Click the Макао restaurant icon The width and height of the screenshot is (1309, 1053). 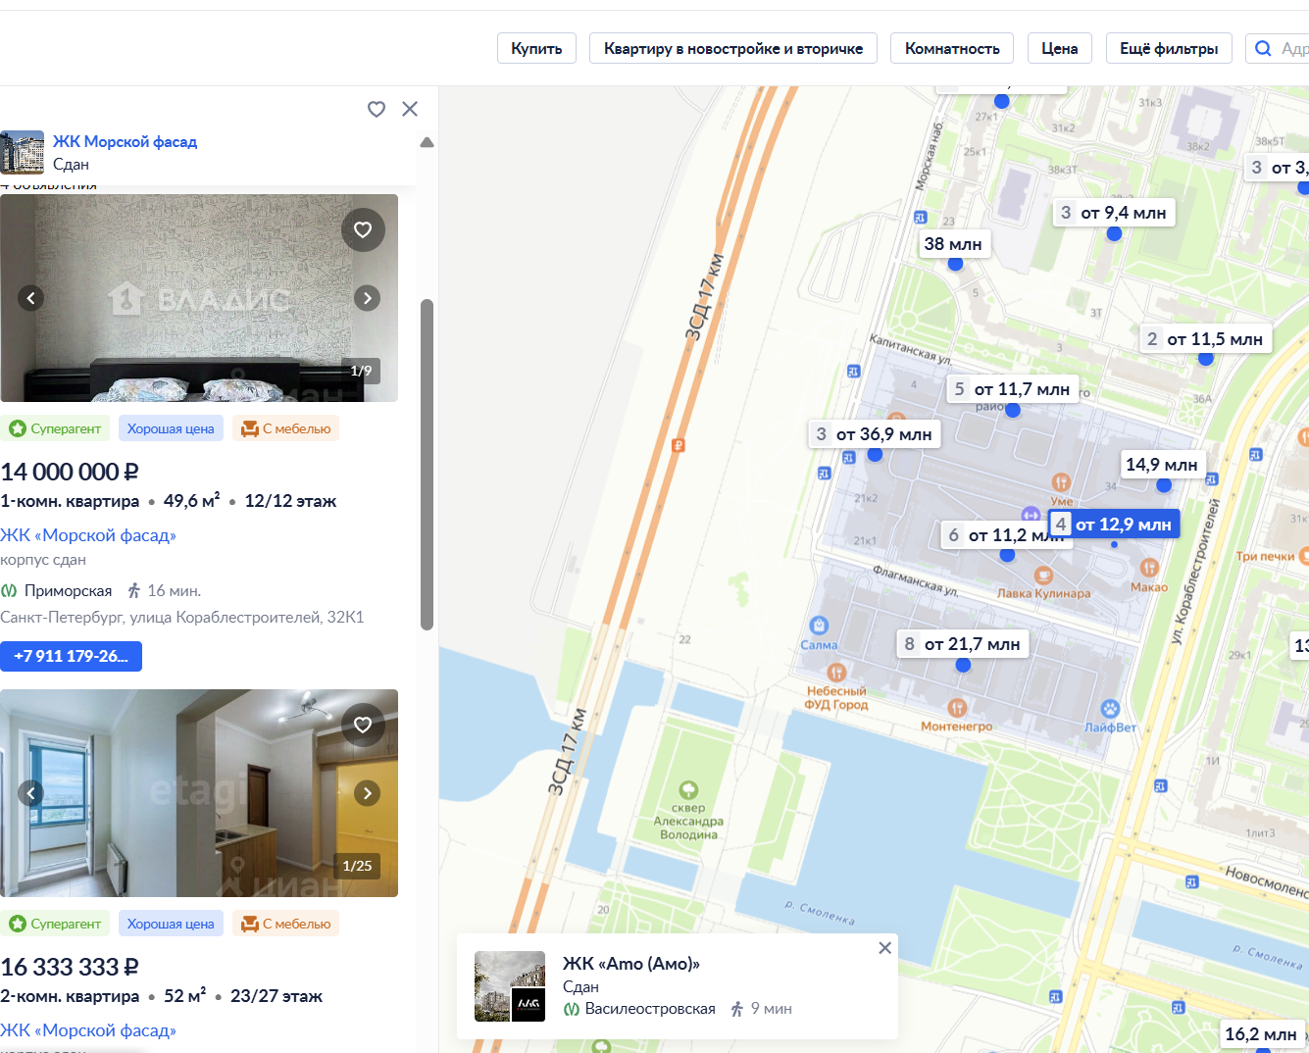point(1149,568)
